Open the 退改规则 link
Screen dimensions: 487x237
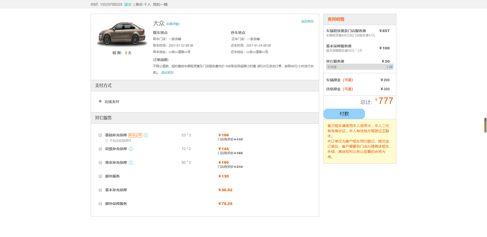pyautogui.click(x=167, y=73)
